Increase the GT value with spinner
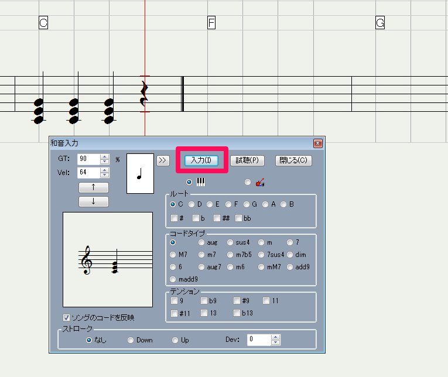448x377 pixels. pyautogui.click(x=104, y=156)
